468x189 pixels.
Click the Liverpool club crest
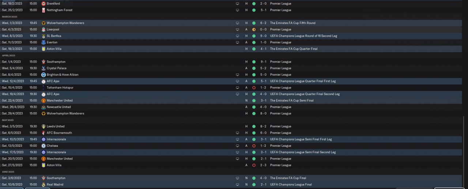(x=43, y=29)
